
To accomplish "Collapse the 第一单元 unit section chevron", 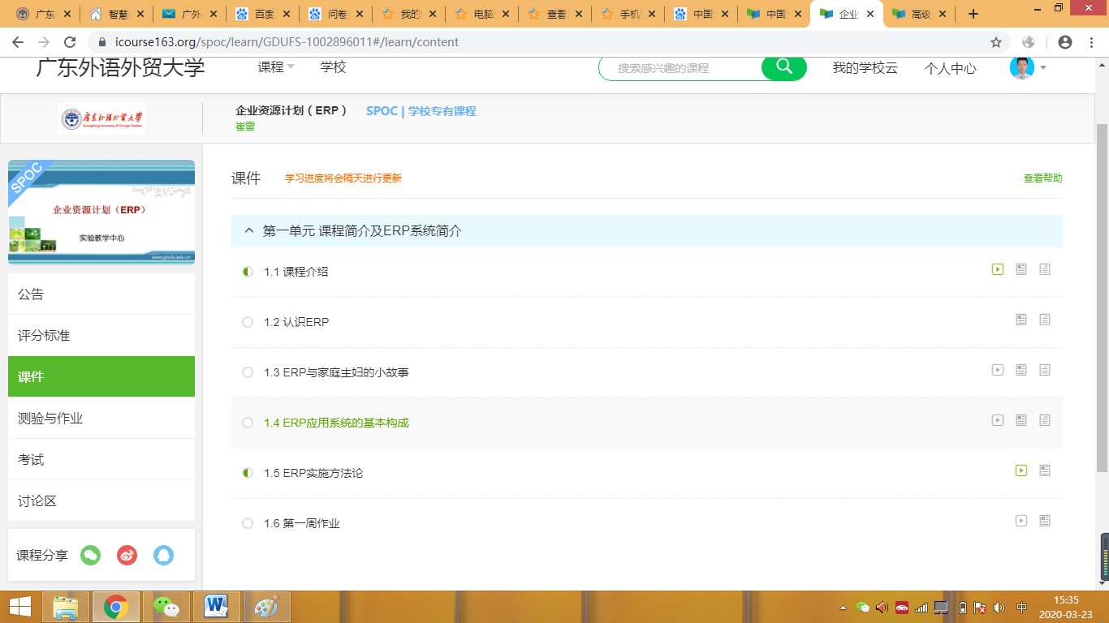I will click(249, 231).
